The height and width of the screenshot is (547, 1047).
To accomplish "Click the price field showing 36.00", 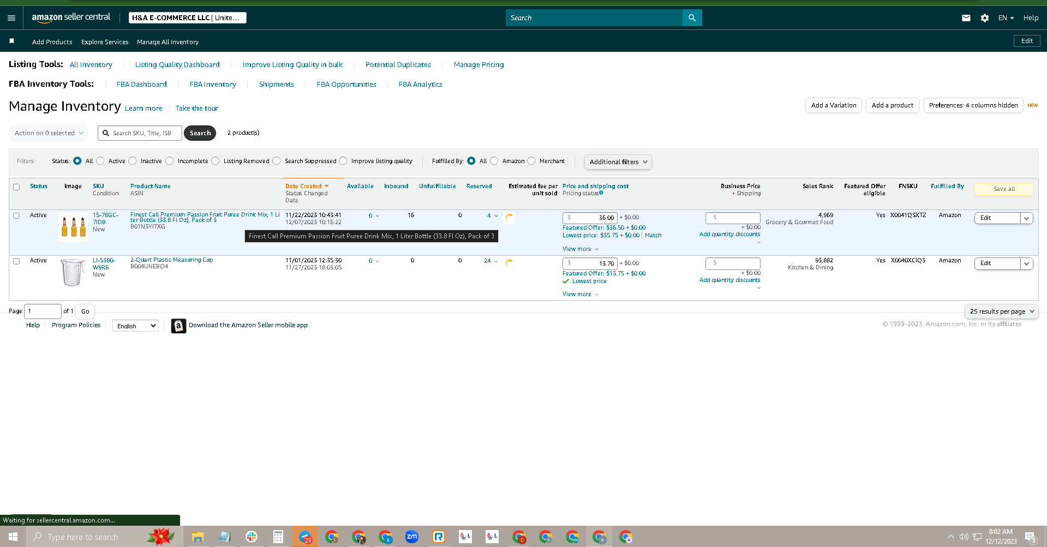I will point(590,218).
